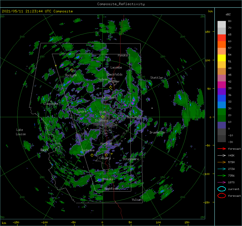Image resolution: width=242 pixels, height=226 pixels.
Task: Click the Calgary city label
Action: pyautogui.click(x=105, y=158)
